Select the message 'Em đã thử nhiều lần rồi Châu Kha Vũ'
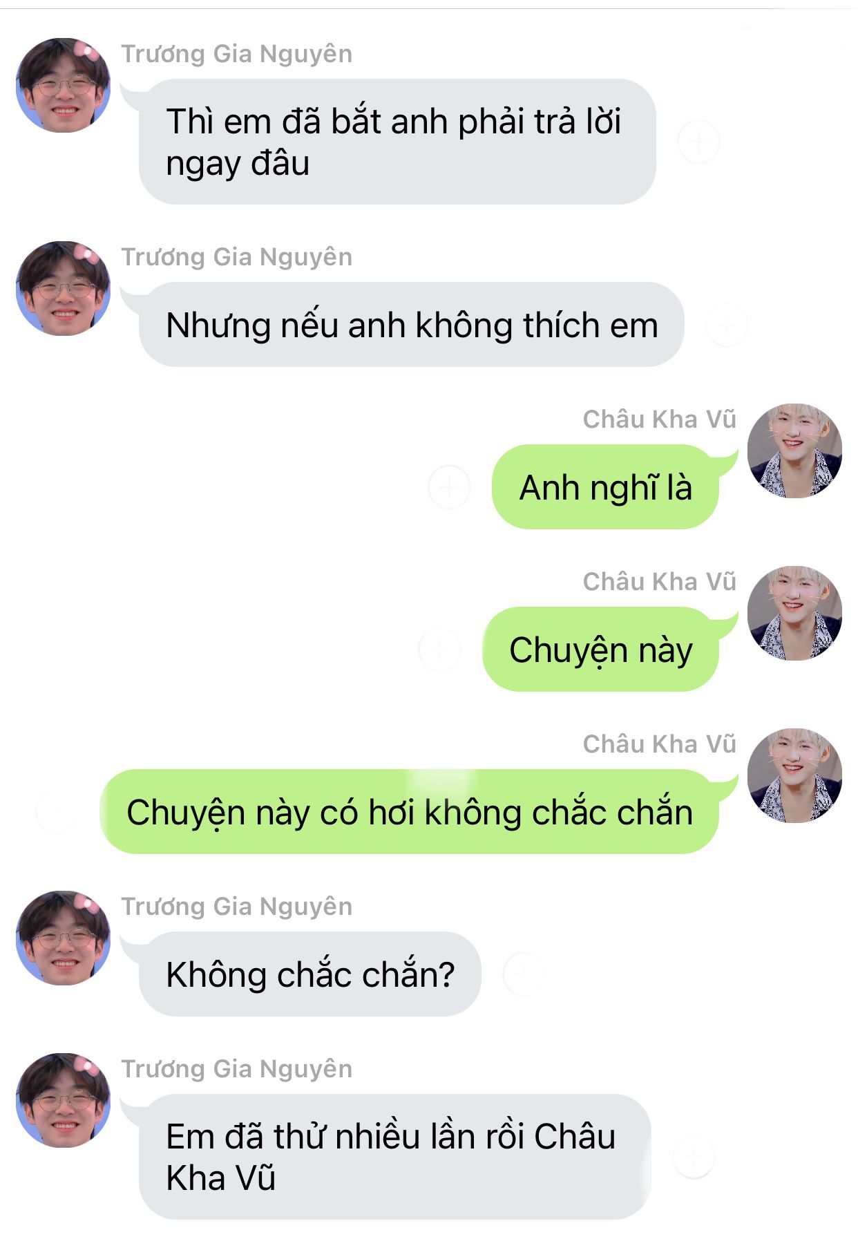This screenshot has width=858, height=1239. click(x=394, y=1157)
